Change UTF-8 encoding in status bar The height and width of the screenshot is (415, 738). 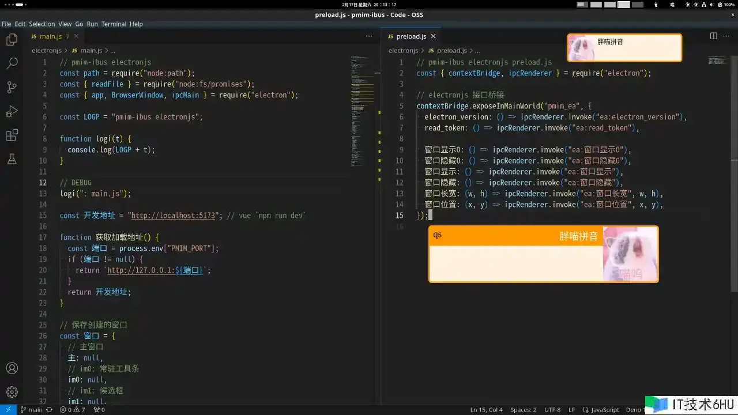(x=552, y=410)
